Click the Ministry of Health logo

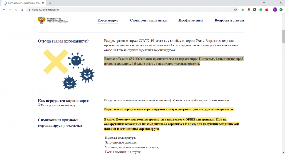53,20
